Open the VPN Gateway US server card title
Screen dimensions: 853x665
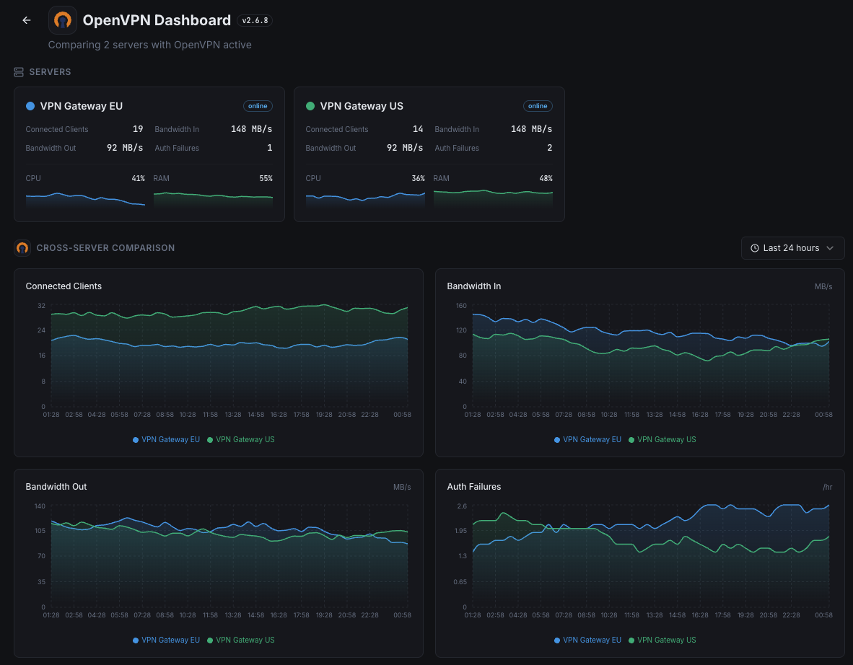coord(362,106)
